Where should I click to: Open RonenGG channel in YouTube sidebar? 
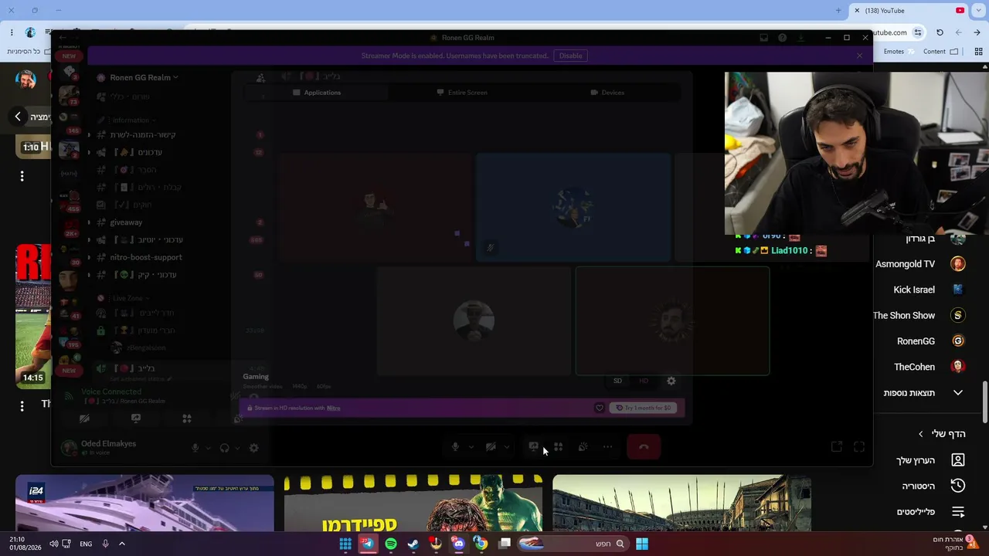point(930,341)
